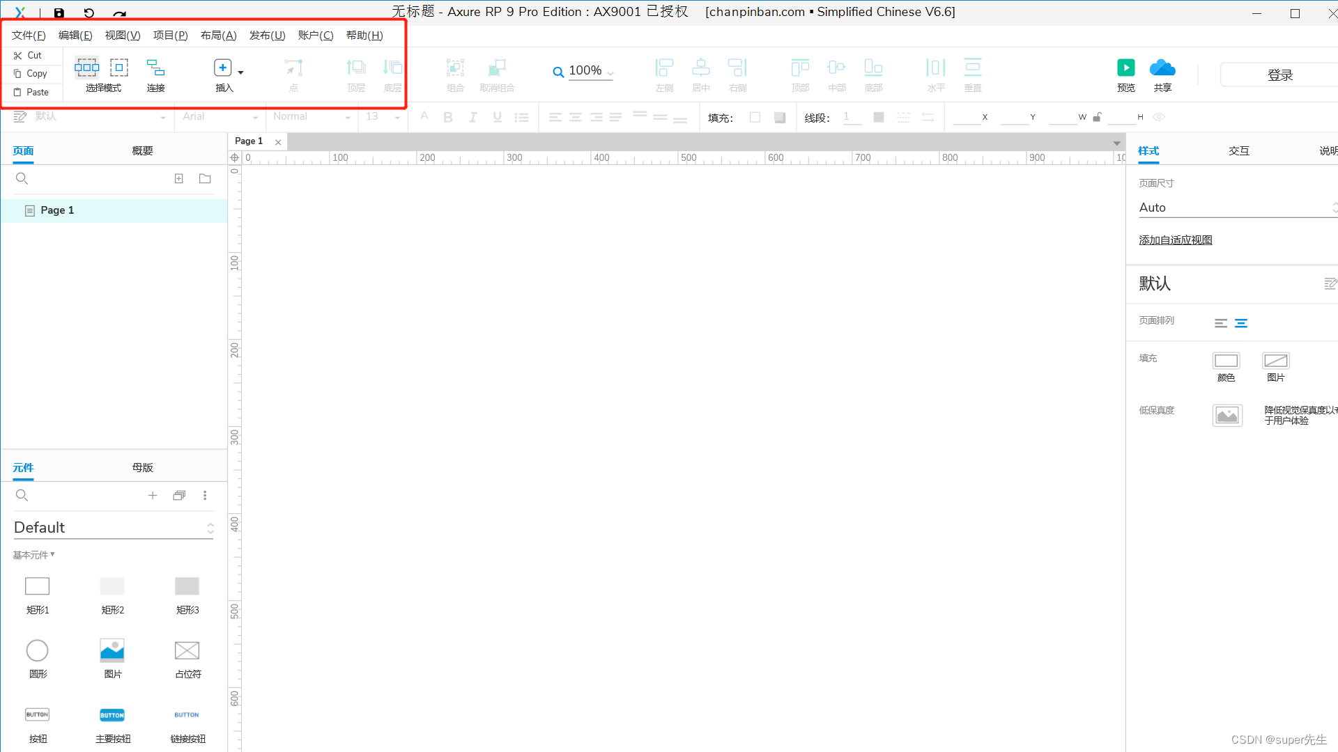Image resolution: width=1338 pixels, height=752 pixels.
Task: Click the add folder icon in Pages panel
Action: pos(205,179)
